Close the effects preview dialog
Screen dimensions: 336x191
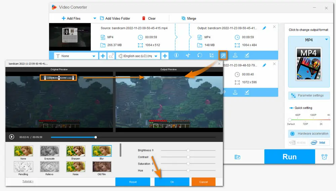(x=219, y=64)
